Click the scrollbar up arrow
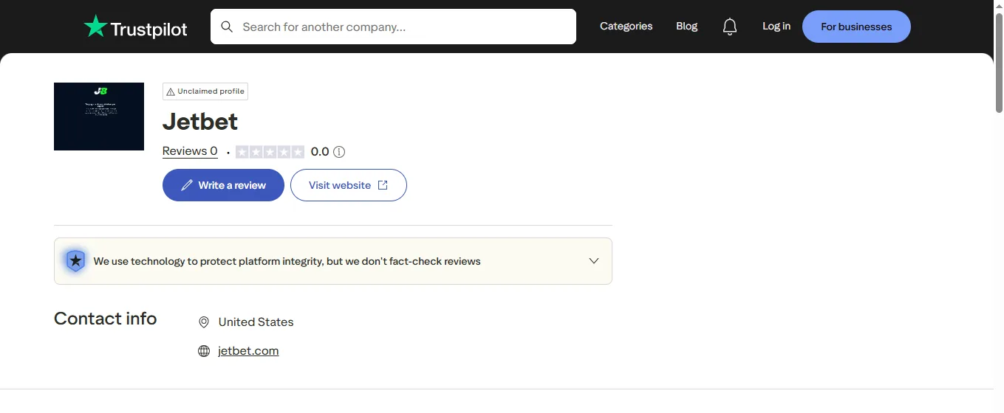Viewport: 1004px width, 413px height. (x=999, y=5)
